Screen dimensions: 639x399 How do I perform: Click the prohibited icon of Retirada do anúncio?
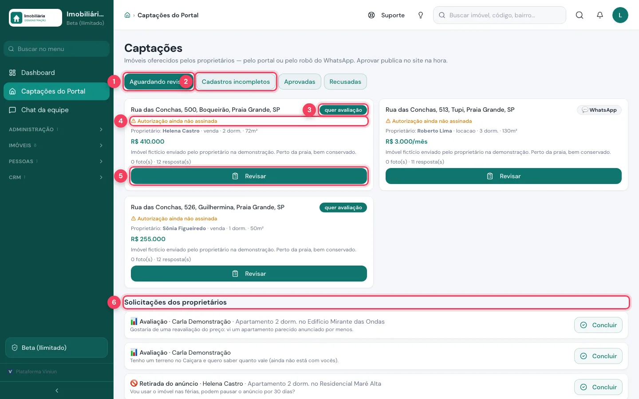pos(134,383)
